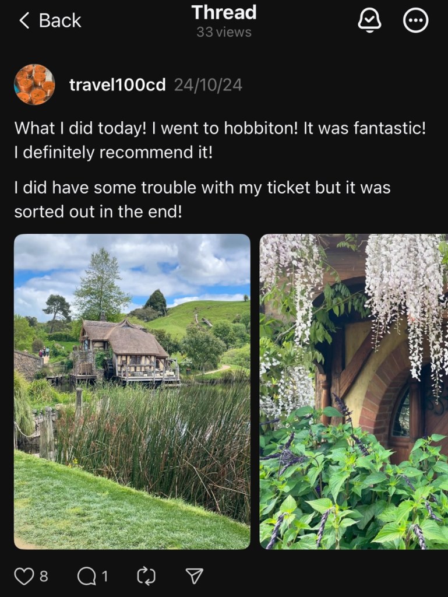Toggle thread notifications bell icon

tap(369, 20)
